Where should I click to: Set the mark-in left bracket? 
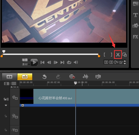tap(105, 55)
